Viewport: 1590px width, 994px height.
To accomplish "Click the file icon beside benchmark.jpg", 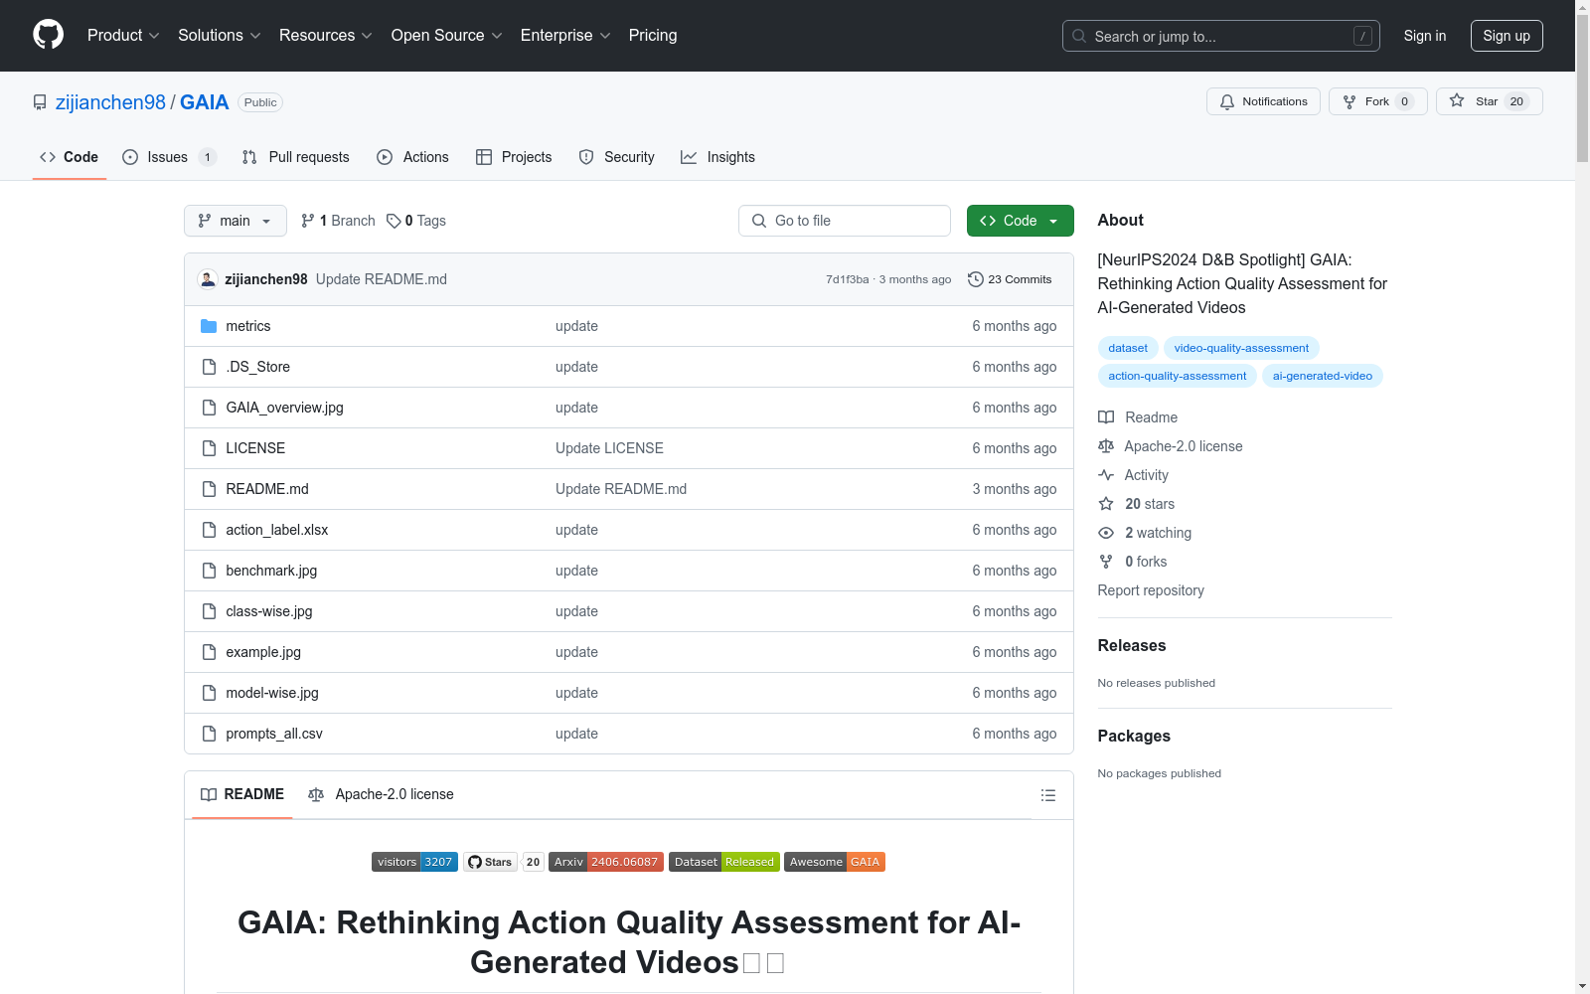I will pos(209,571).
